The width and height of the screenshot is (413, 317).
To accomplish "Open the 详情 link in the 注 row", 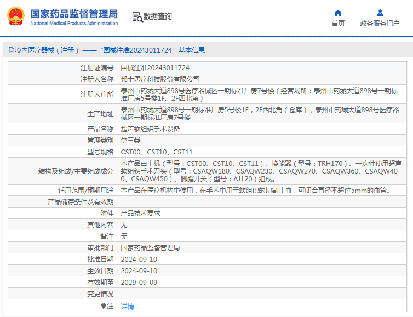I will click(x=127, y=306).
